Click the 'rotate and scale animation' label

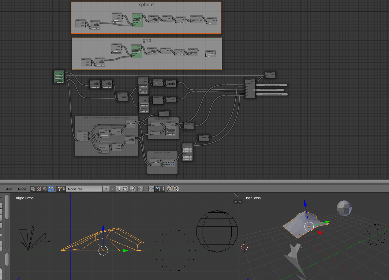268,90
